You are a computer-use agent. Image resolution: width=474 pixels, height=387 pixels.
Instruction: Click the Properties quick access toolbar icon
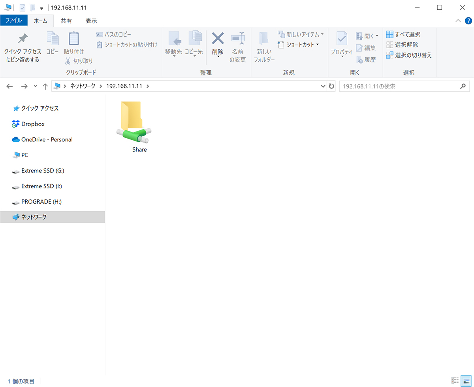23,8
